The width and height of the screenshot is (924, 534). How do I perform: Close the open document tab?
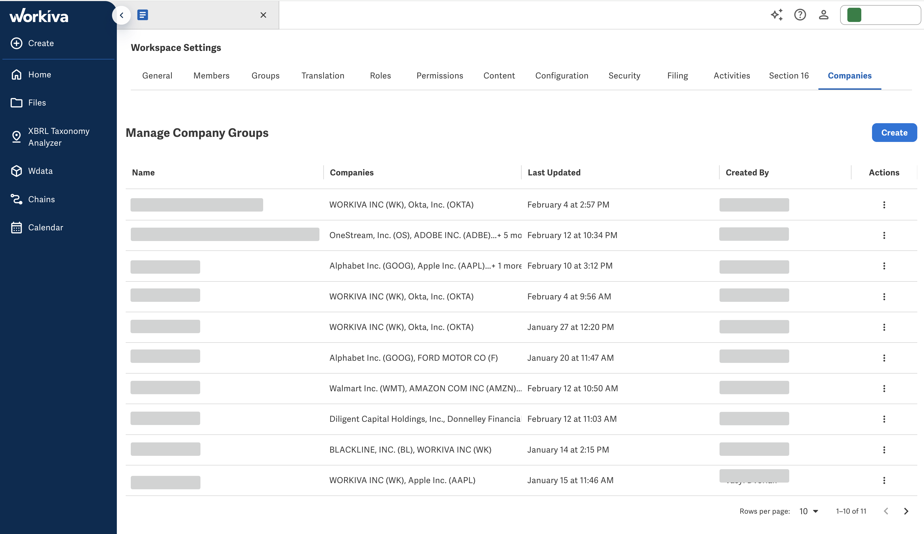(263, 15)
